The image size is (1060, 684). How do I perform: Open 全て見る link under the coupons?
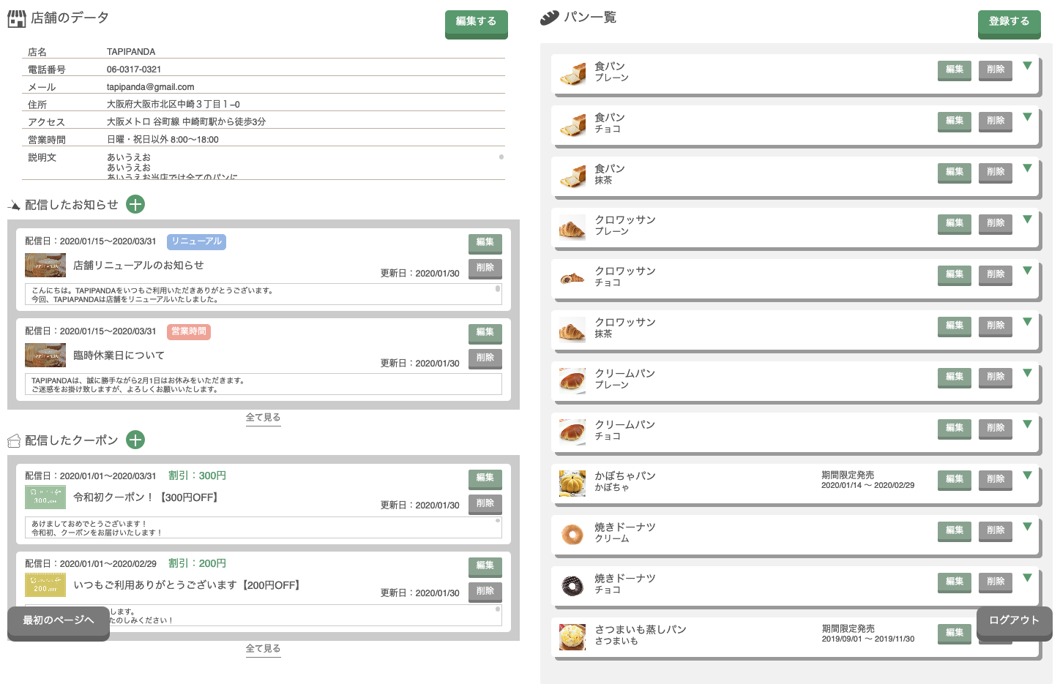263,649
